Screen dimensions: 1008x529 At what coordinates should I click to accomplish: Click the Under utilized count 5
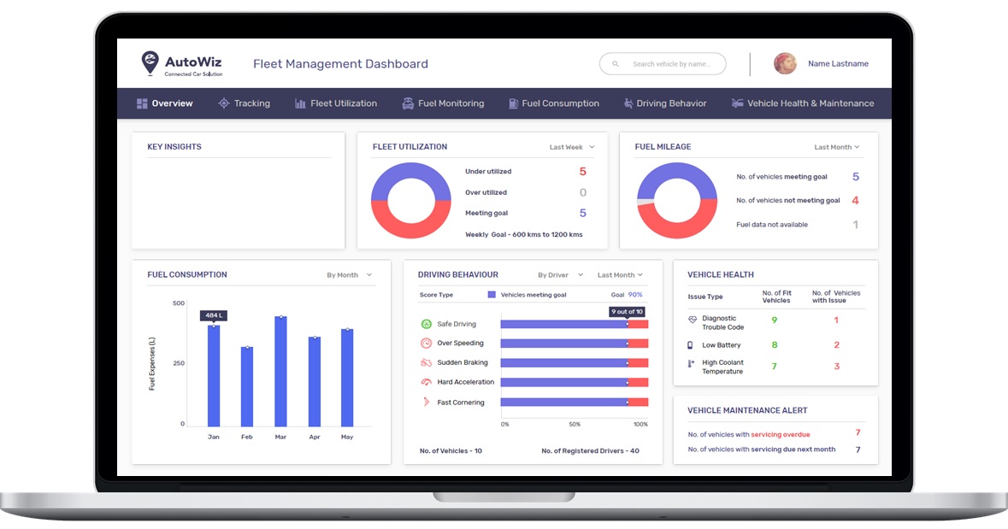(582, 172)
